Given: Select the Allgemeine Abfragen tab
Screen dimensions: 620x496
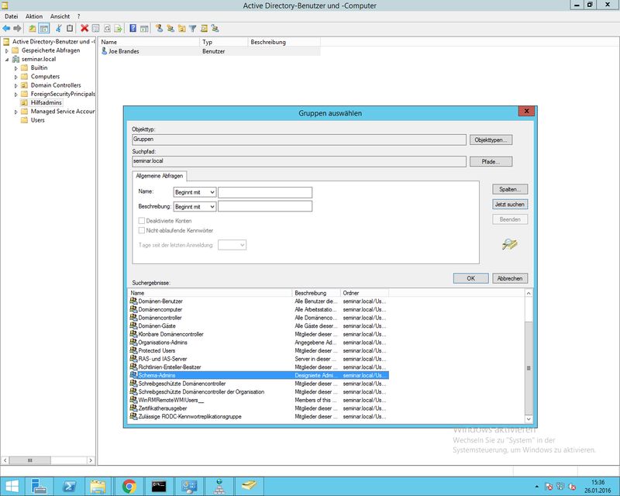Looking at the screenshot, I should pyautogui.click(x=160, y=176).
